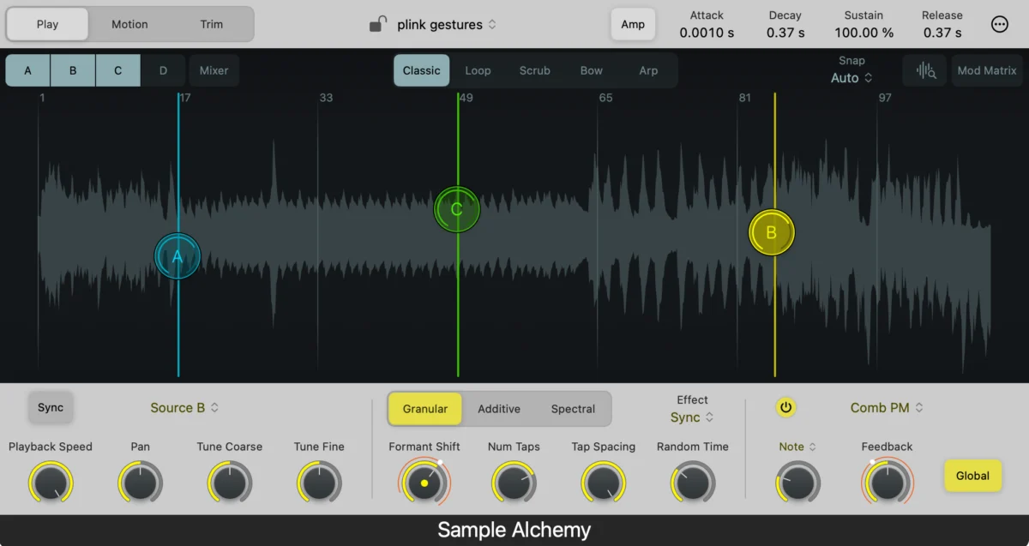Click the Amp envelope button
The image size is (1029, 546).
[x=633, y=24]
